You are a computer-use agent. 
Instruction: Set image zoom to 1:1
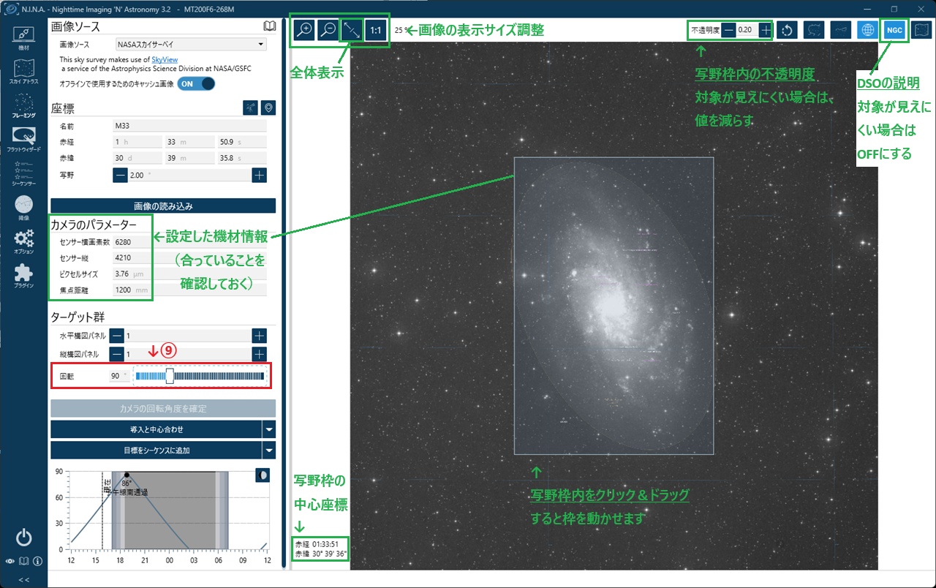[376, 30]
